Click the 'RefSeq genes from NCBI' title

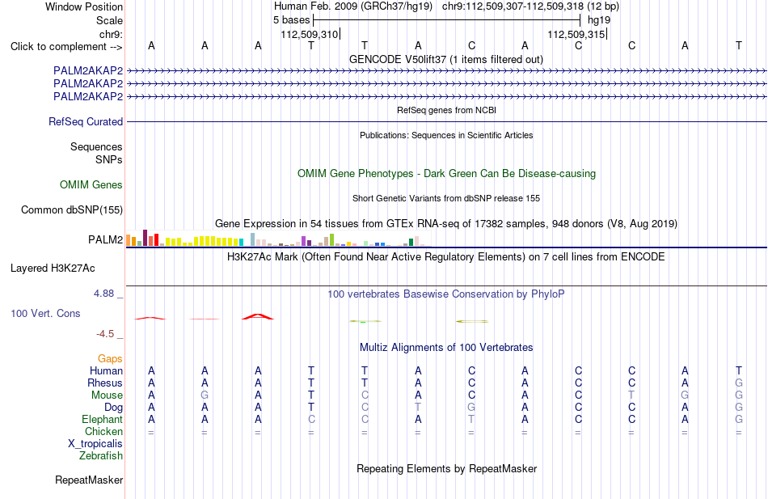click(447, 110)
